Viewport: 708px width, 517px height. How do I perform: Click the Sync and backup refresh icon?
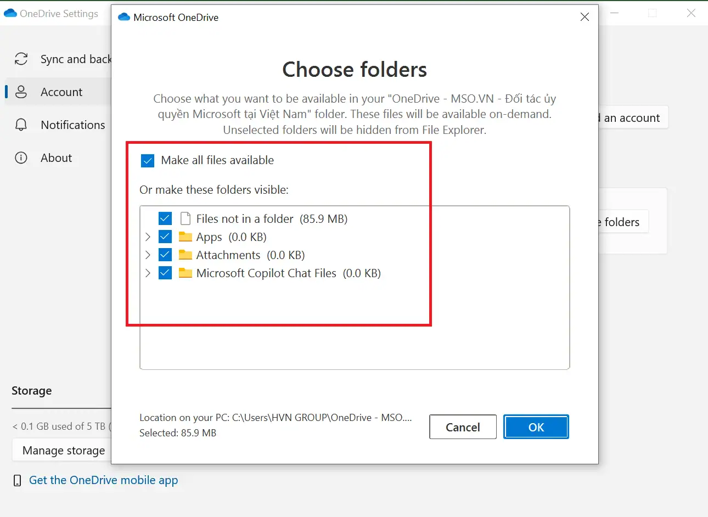21,59
